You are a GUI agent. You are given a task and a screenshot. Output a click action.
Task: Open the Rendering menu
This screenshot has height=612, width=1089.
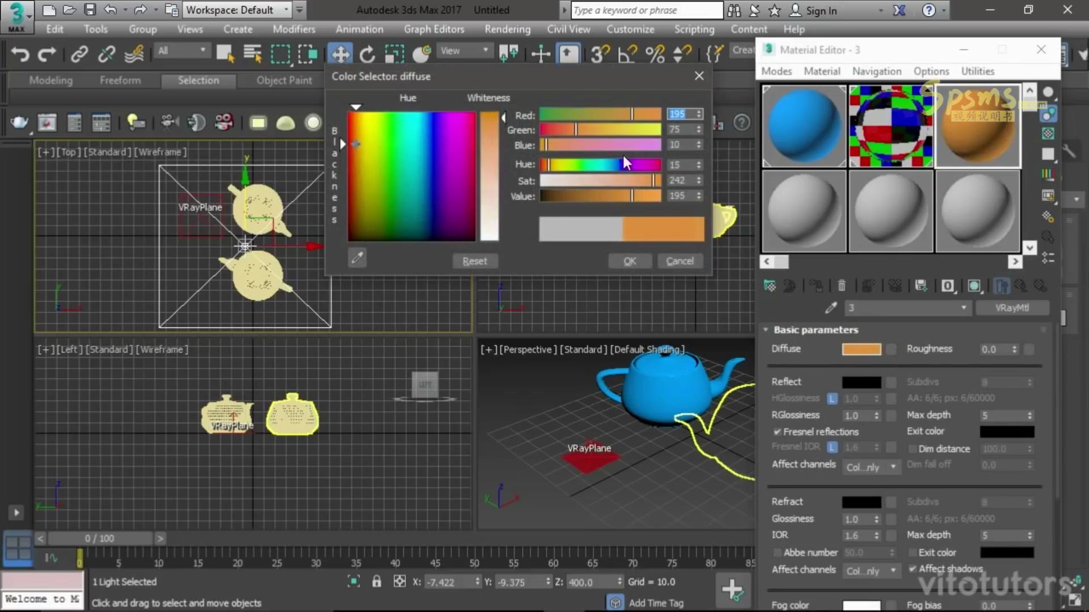pyautogui.click(x=508, y=29)
